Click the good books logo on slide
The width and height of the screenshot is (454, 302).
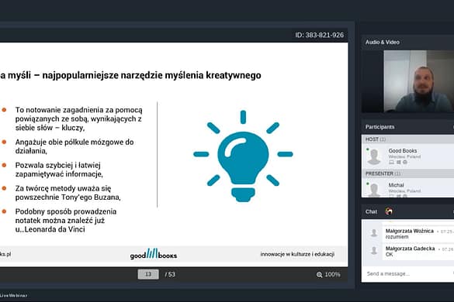coord(154,254)
